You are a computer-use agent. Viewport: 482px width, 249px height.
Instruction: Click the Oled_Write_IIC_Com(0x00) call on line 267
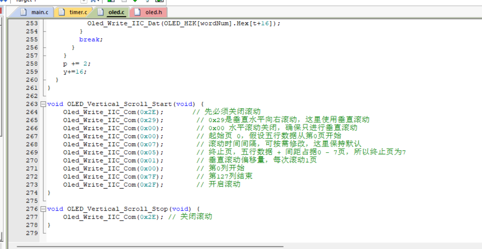113,136
